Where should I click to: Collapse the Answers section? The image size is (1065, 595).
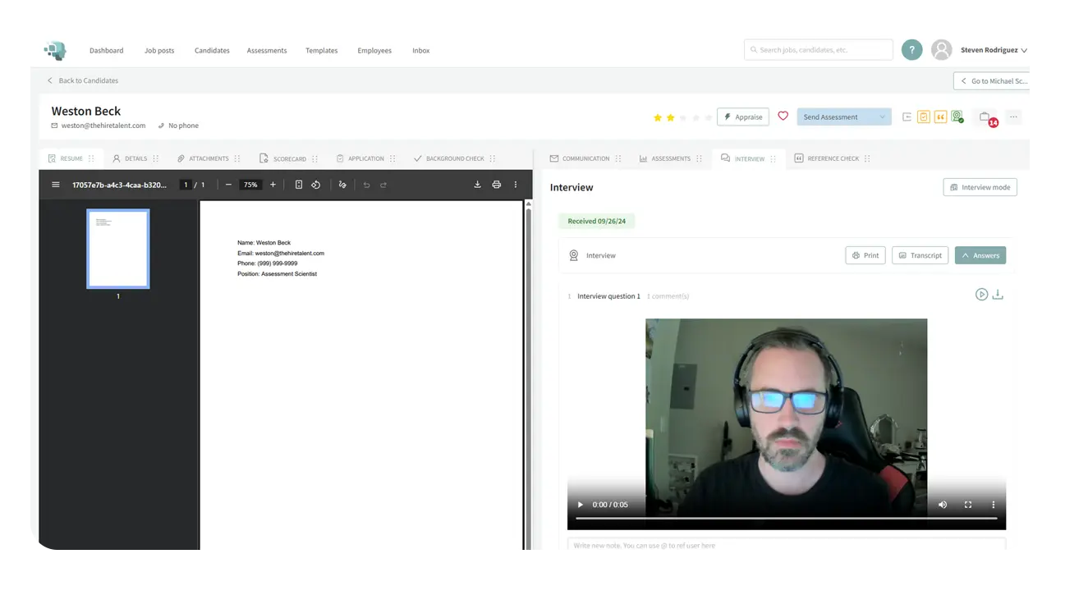pos(980,255)
